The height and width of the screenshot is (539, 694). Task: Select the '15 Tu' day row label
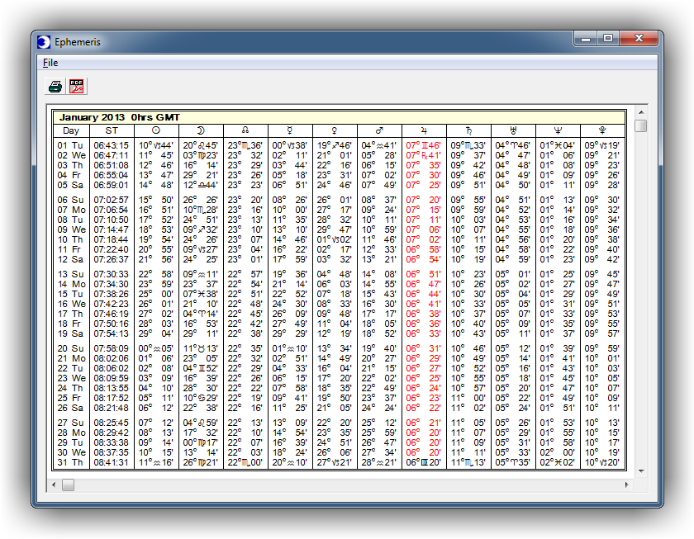(x=70, y=294)
